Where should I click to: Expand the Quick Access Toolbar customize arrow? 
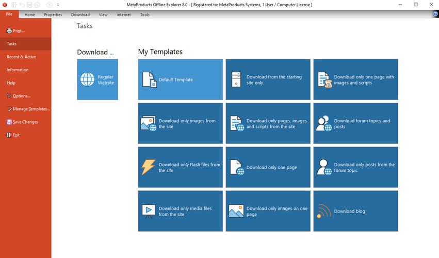[x=58, y=5]
